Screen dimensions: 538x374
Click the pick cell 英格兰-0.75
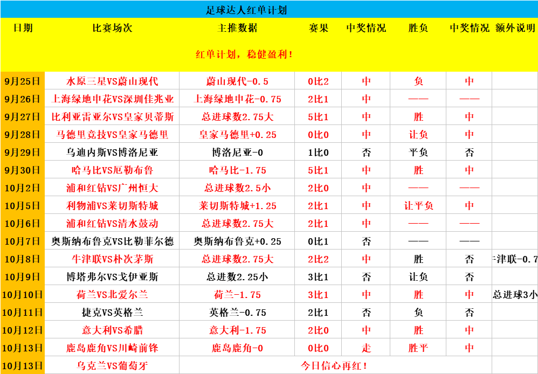coord(237,313)
